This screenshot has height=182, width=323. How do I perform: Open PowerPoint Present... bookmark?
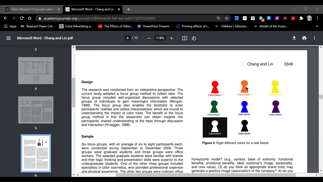click(154, 26)
